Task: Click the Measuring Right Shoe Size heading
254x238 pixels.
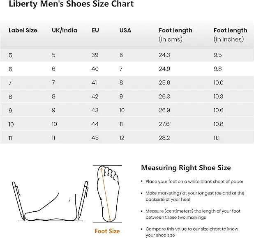Action: [x=186, y=167]
